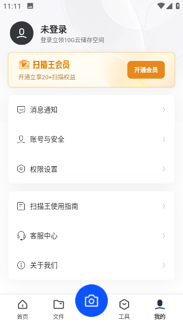Select the 我的 profile tab
The height and width of the screenshot is (325, 183).
(x=160, y=309)
